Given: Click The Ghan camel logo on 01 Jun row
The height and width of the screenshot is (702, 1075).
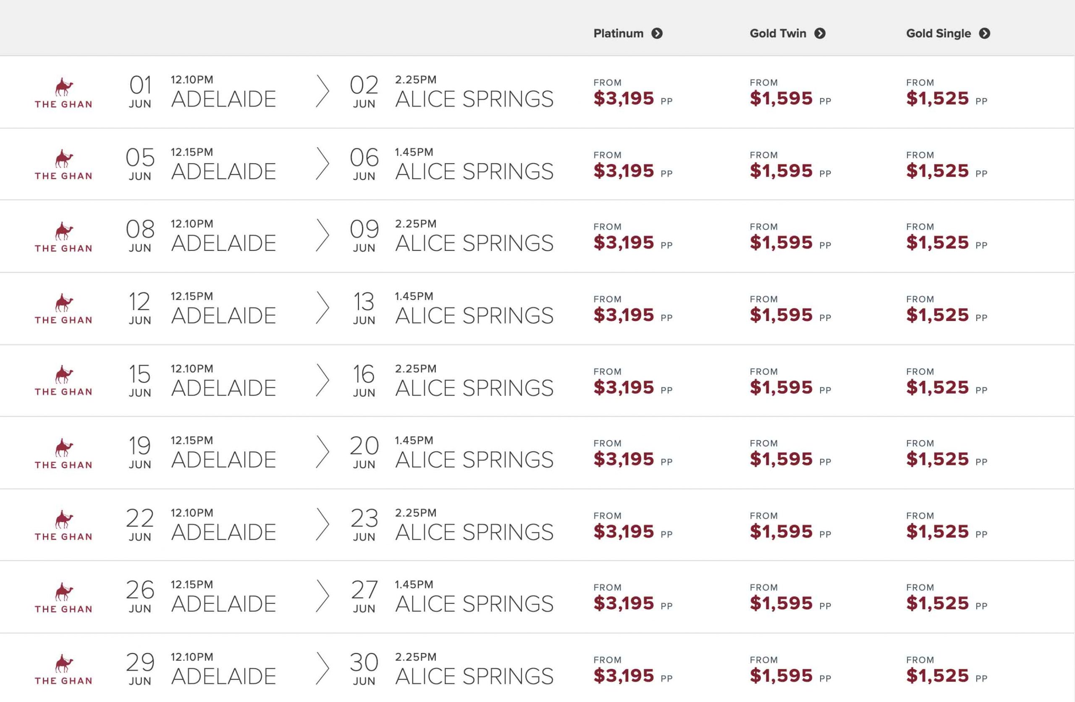Looking at the screenshot, I should click(64, 93).
